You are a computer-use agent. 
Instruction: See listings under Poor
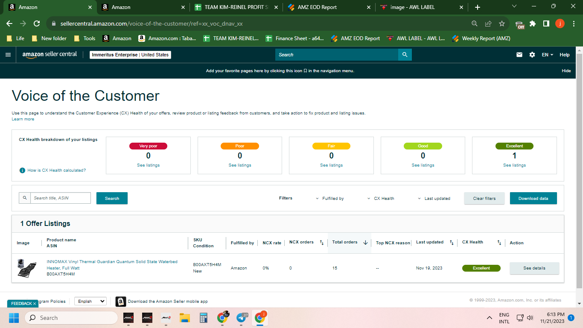pos(240,165)
